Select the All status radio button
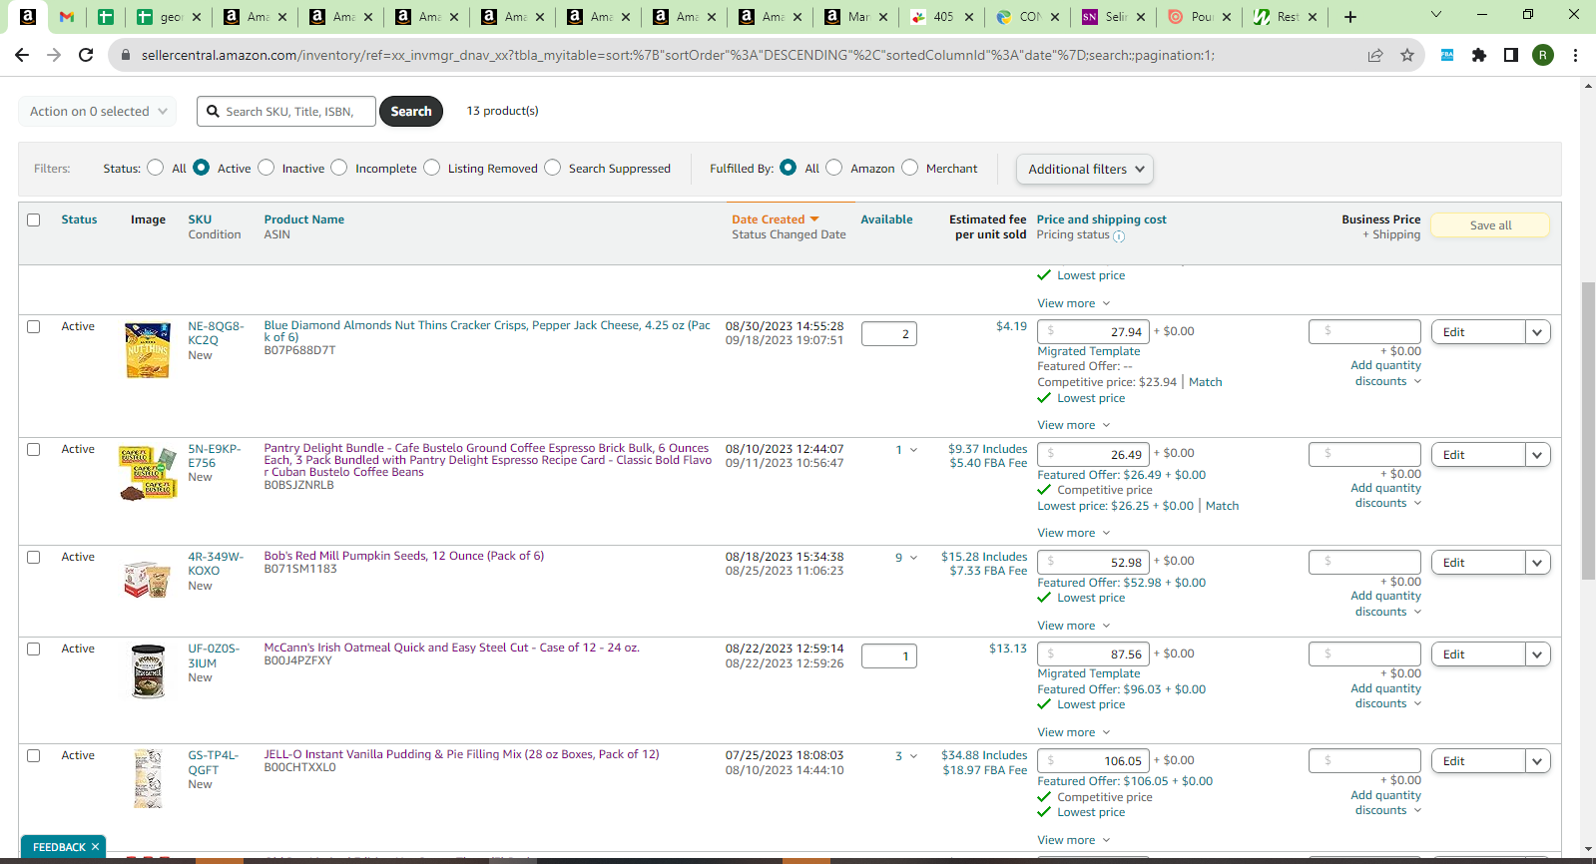Viewport: 1596px width, 864px height. (156, 168)
